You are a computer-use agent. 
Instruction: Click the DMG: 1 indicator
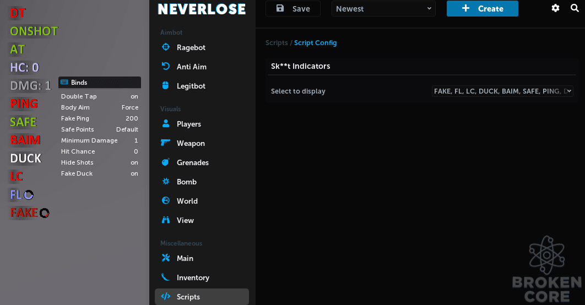coord(30,86)
